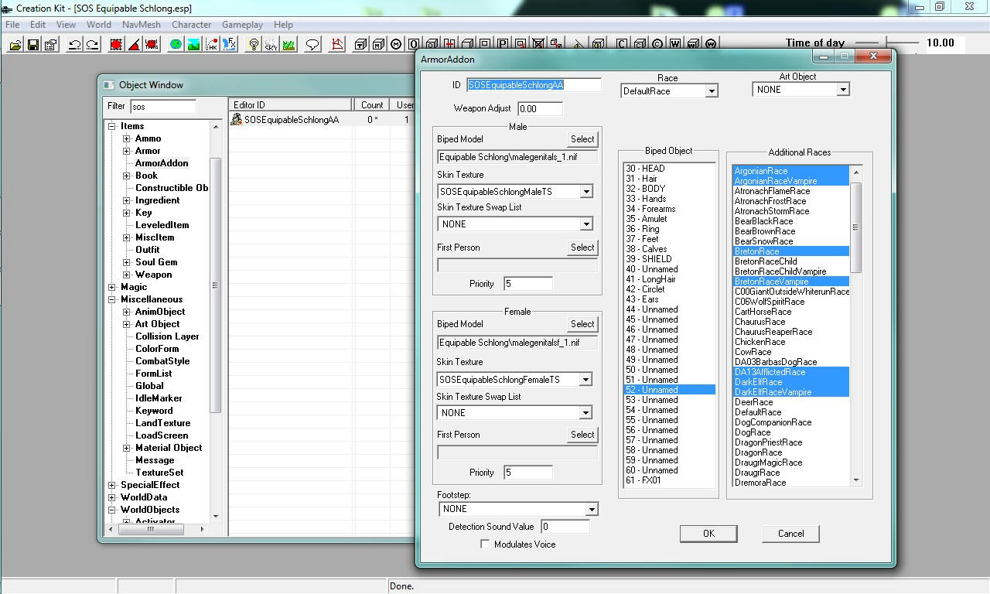Select '32 - BODY' in Biped Object list
Image resolution: width=990 pixels, height=594 pixels.
(670, 189)
